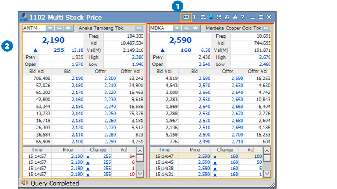Toggle MDKA favorite star
The width and height of the screenshot is (337, 189).
195,28
